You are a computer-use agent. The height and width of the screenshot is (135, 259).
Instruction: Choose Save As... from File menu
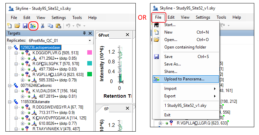(x=186, y=64)
